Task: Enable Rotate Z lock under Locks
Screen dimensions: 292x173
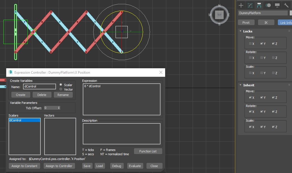Action: tap(273, 58)
